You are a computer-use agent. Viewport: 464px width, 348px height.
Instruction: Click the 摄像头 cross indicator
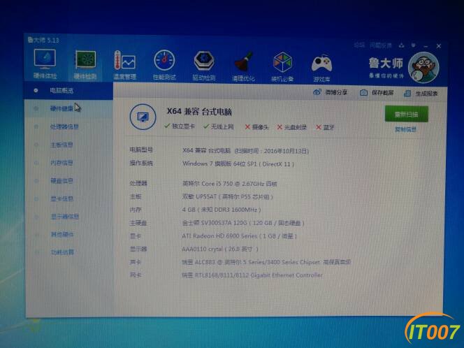pos(256,127)
